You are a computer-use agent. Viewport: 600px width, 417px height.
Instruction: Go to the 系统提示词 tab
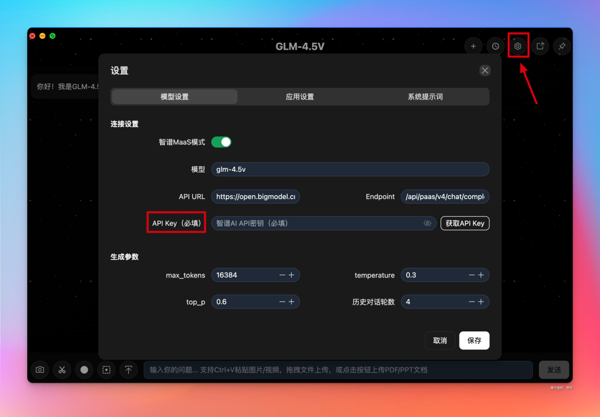[425, 97]
